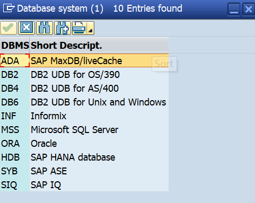
Task: Select the Oracle description
Action: pyautogui.click(x=99, y=144)
